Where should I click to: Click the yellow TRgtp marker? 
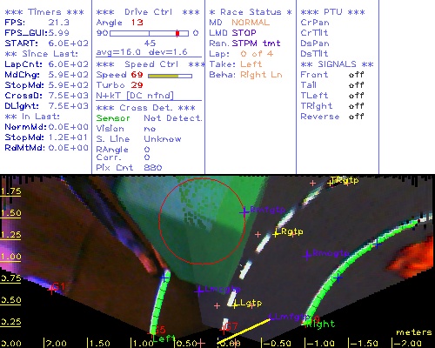[x=330, y=183]
